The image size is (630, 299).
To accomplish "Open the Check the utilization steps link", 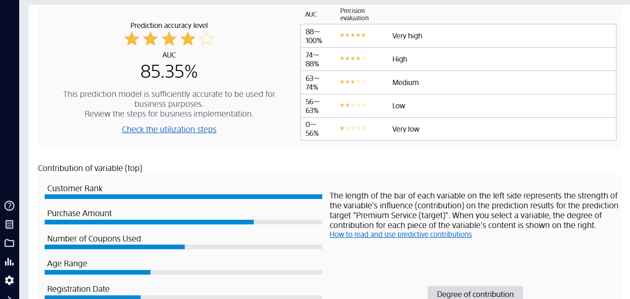I will [x=169, y=130].
